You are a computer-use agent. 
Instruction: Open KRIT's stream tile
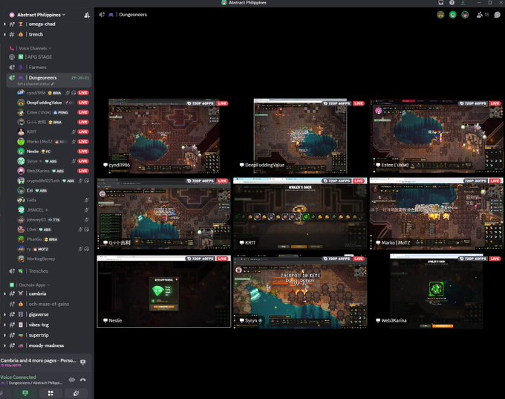click(x=300, y=213)
